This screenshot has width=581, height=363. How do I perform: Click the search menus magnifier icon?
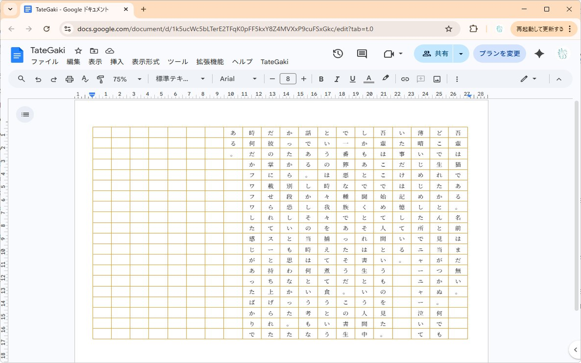[x=21, y=79]
